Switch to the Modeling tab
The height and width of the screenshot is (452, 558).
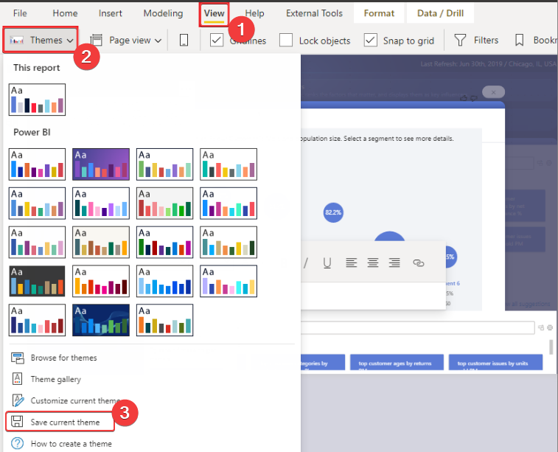click(x=163, y=13)
